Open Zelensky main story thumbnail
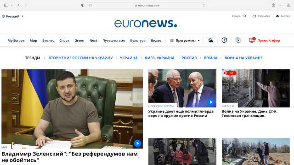 coord(72,109)
